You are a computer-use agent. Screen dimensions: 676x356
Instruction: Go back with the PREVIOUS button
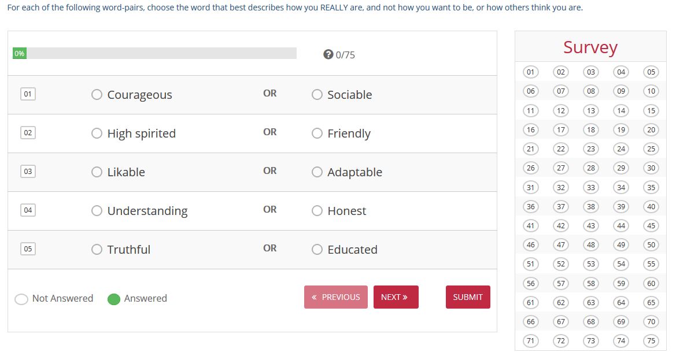335,297
